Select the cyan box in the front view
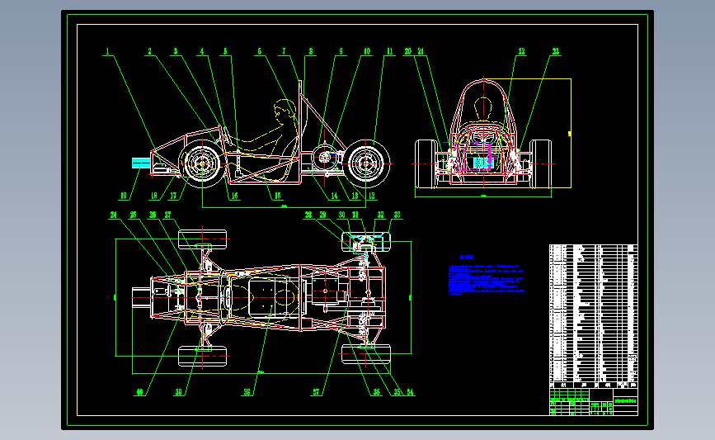The width and height of the screenshot is (715, 440). [x=483, y=163]
